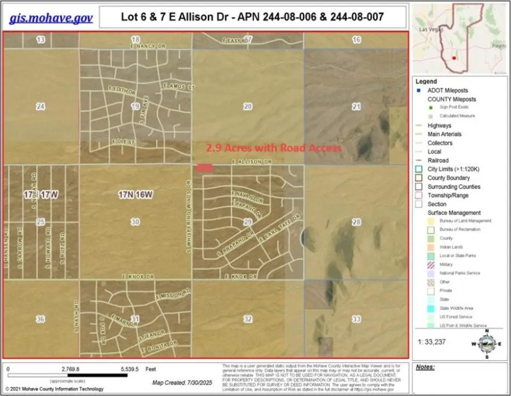This screenshot has height=396, width=511.
Task: Click the '2.9 Acres with Road Access' label
Action: pos(273,148)
